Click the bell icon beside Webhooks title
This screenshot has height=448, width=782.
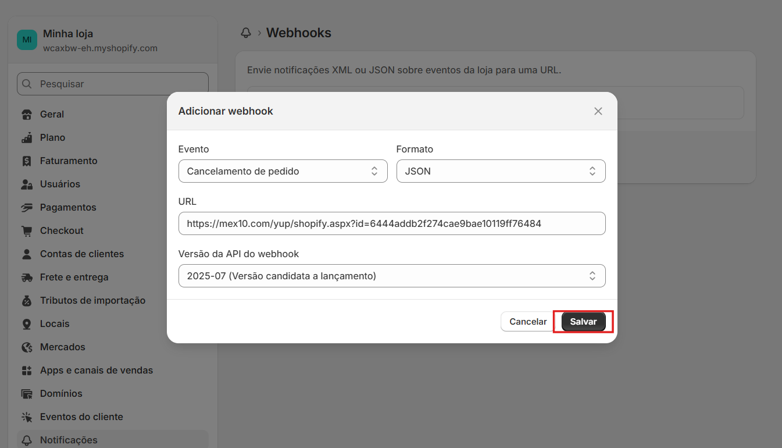(246, 33)
